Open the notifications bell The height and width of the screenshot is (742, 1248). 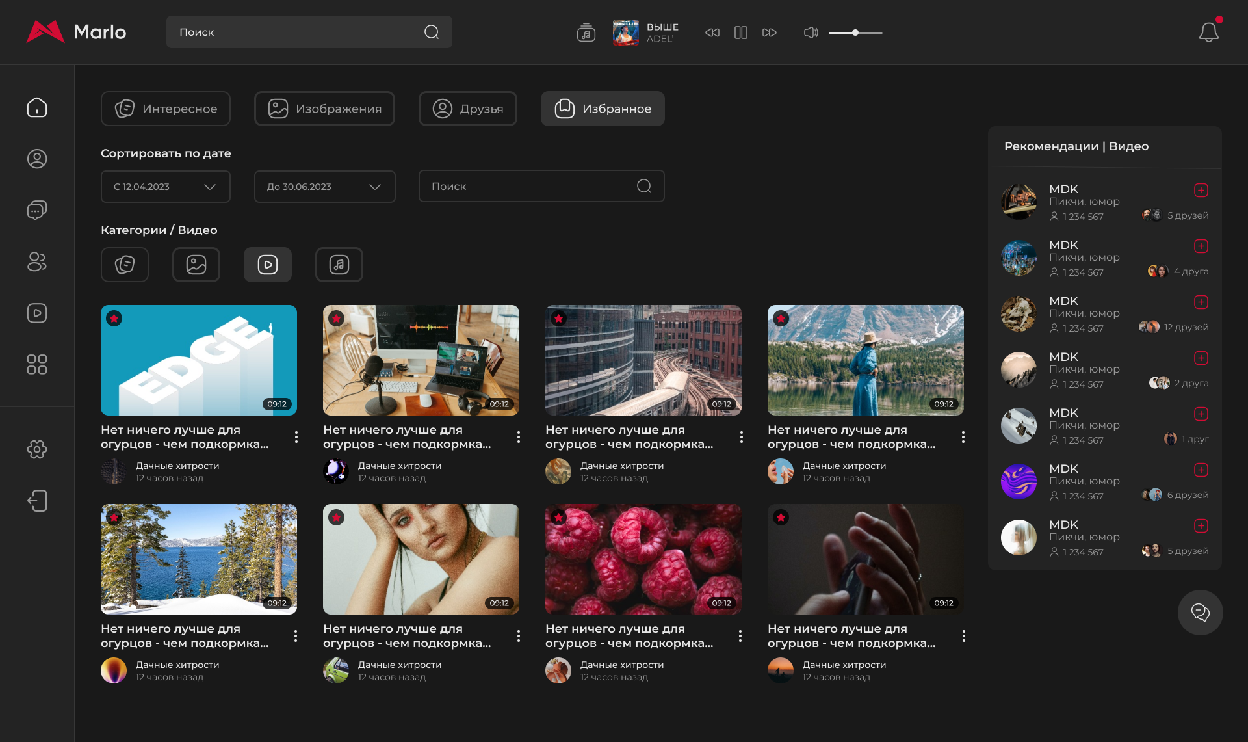click(x=1208, y=32)
